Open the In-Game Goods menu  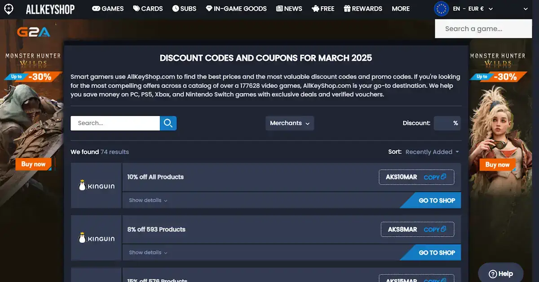point(236,9)
